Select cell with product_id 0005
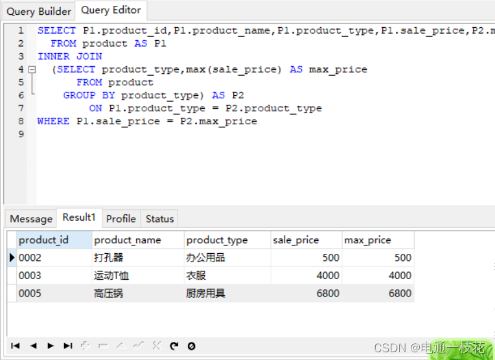 (x=54, y=293)
